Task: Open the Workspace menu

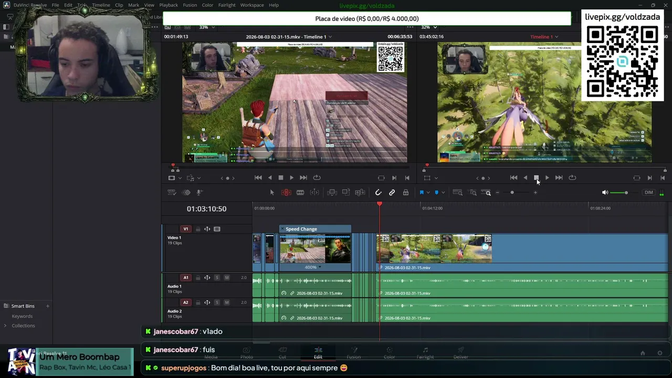Action: tap(252, 5)
